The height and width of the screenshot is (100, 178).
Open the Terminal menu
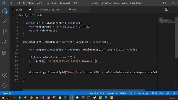point(65,3)
